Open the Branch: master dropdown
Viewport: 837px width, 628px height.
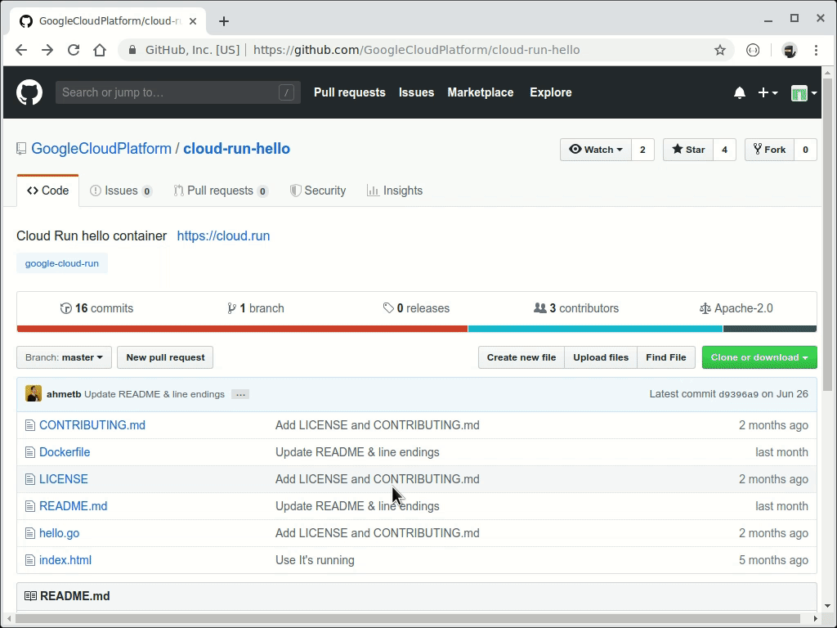point(64,357)
